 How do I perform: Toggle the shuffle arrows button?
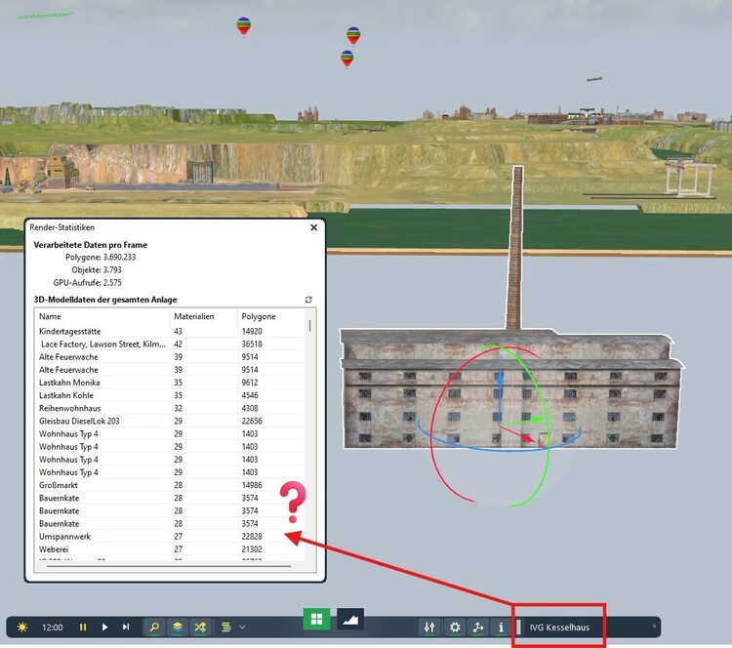(x=201, y=628)
